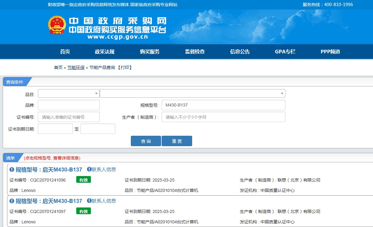Open 联系人信息 for certificate CQC20701241096

click(104, 169)
